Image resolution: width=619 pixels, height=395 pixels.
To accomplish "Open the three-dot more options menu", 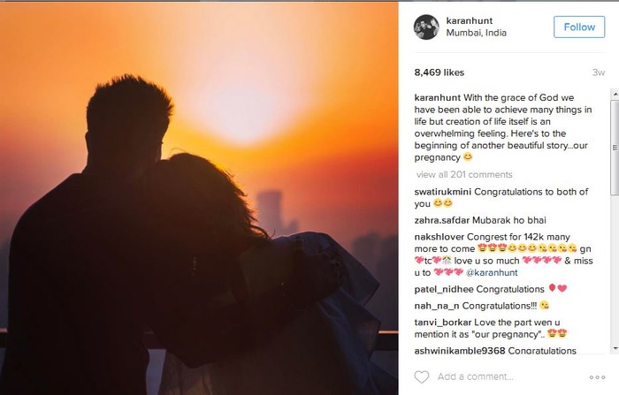I will 597,377.
